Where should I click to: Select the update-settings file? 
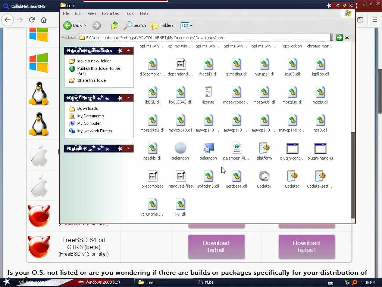[x=320, y=176]
